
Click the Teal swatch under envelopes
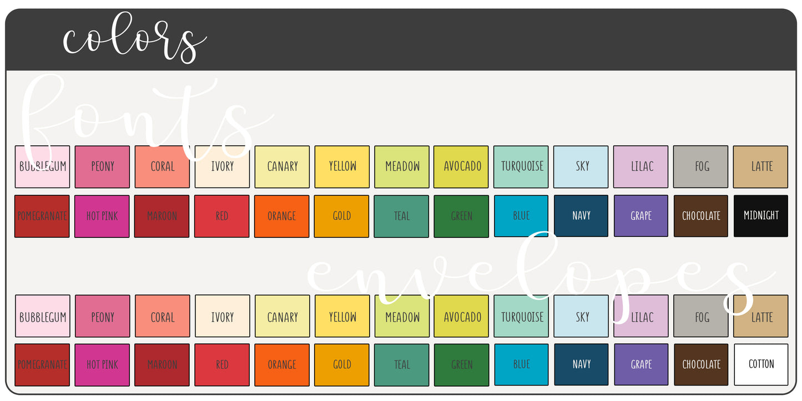coord(402,364)
